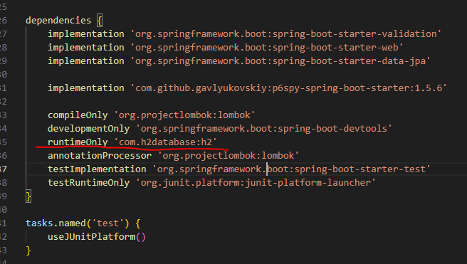Screen dimensions: 467x264
Task: Click the useJUnitPlatform() call
Action: (97, 237)
